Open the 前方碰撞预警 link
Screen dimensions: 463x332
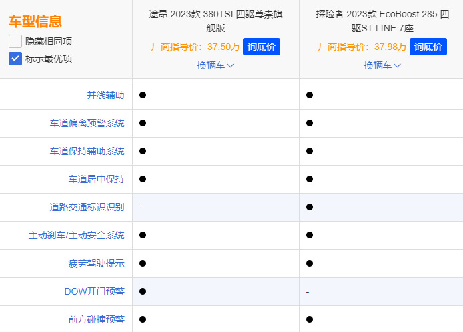click(96, 319)
